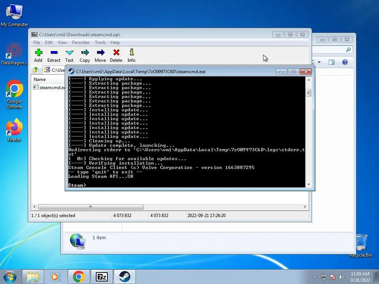The height and width of the screenshot is (284, 379).
Task: Go up one folder level in 7-Zip
Action: 36,70
